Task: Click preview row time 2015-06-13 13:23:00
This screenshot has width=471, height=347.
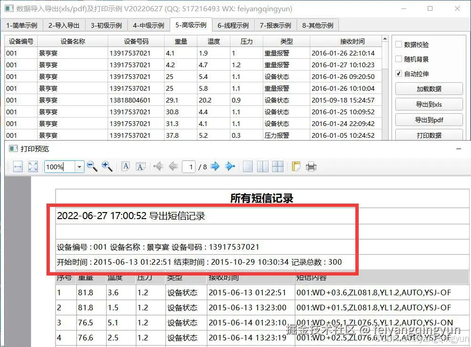Action: (x=248, y=308)
